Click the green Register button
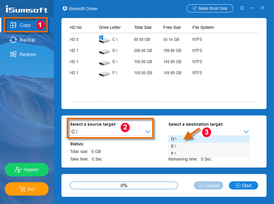 tap(27, 170)
